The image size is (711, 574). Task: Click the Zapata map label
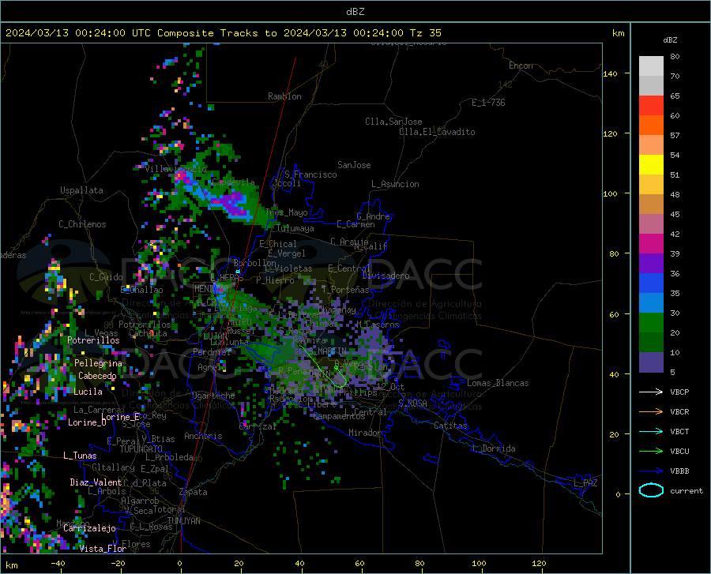[x=194, y=492]
